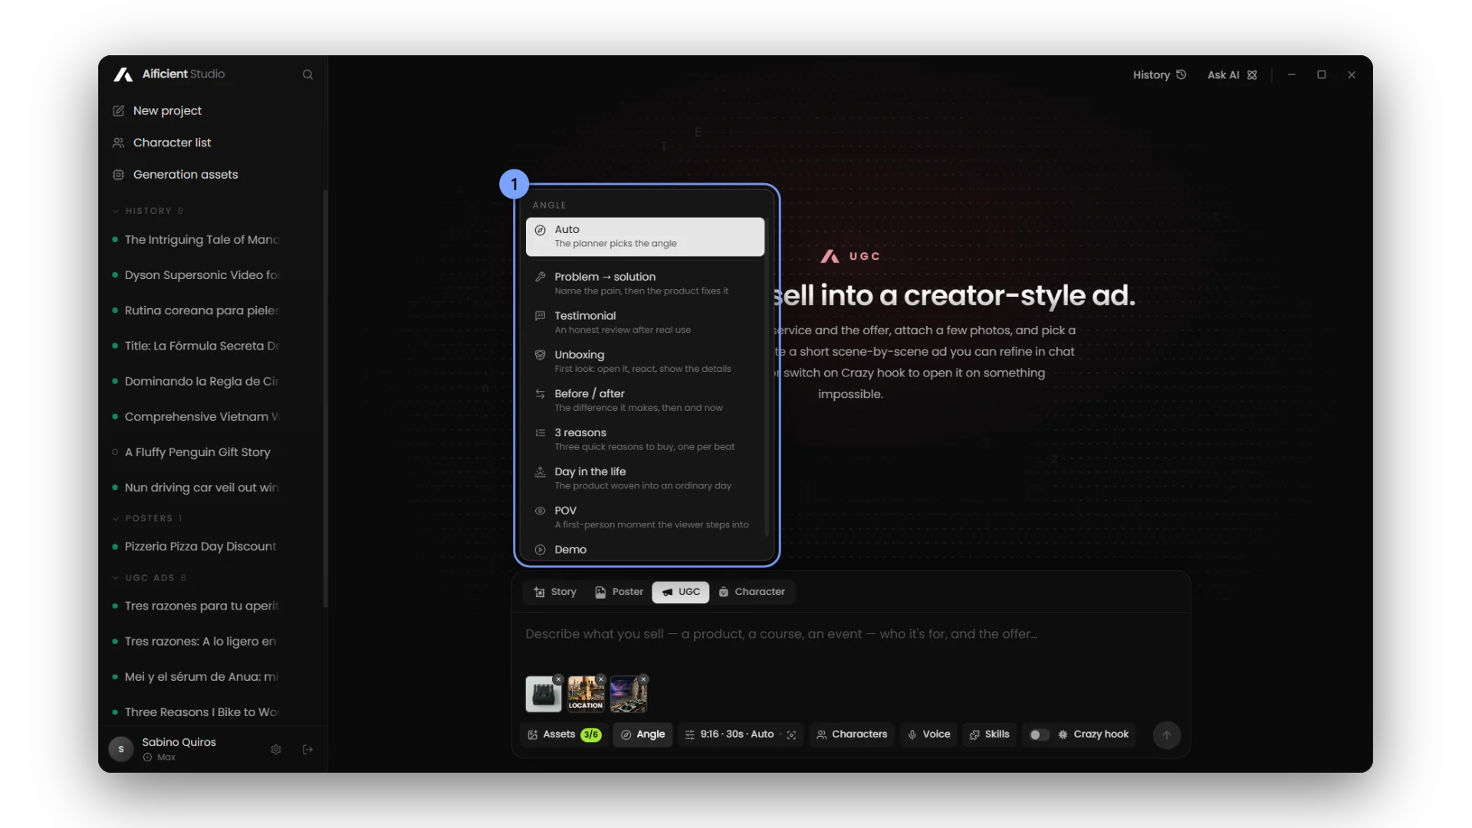Pick the Before / after angle
1472x828 pixels.
[645, 400]
